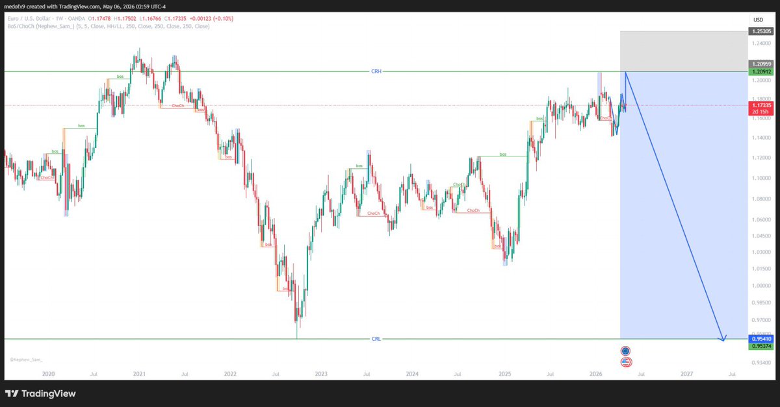Click the Euro / U.S. Dollar symbol title
The width and height of the screenshot is (780, 407).
[x=29, y=19]
